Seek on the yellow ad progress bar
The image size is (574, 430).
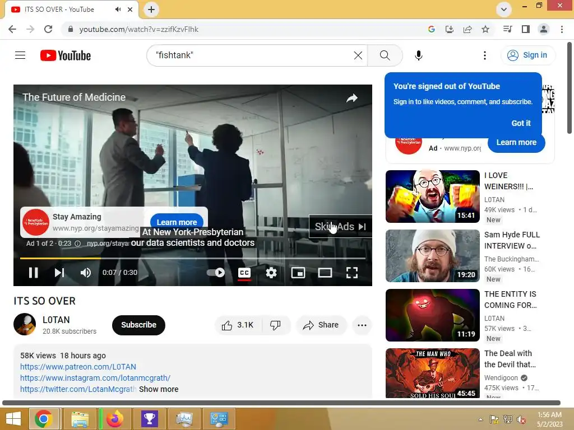(193, 258)
